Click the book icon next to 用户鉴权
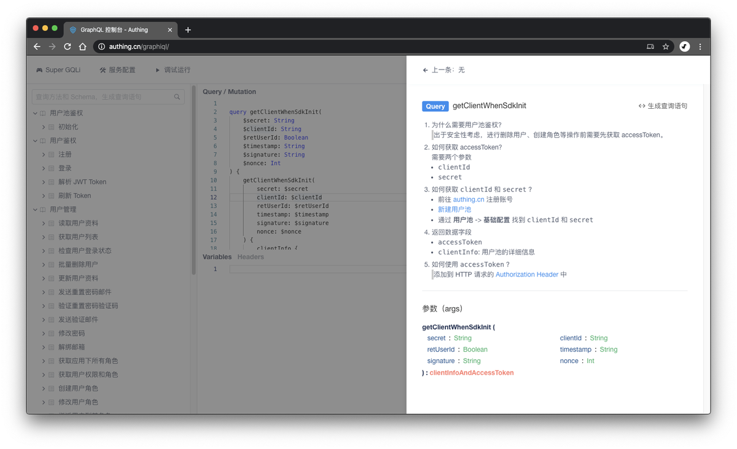Image resolution: width=737 pixels, height=449 pixels. coord(43,141)
